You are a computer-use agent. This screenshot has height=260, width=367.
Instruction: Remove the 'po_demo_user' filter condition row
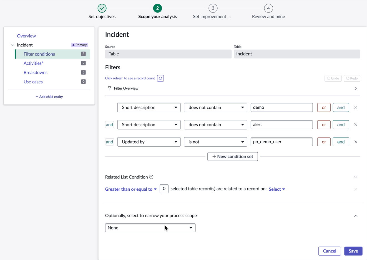click(x=356, y=142)
